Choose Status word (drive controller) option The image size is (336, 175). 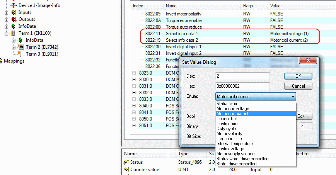coord(256,159)
